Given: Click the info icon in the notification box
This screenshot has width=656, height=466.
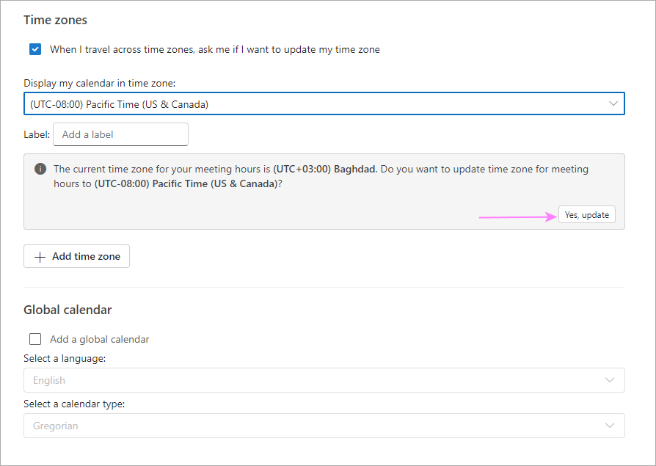Looking at the screenshot, I should 40,168.
